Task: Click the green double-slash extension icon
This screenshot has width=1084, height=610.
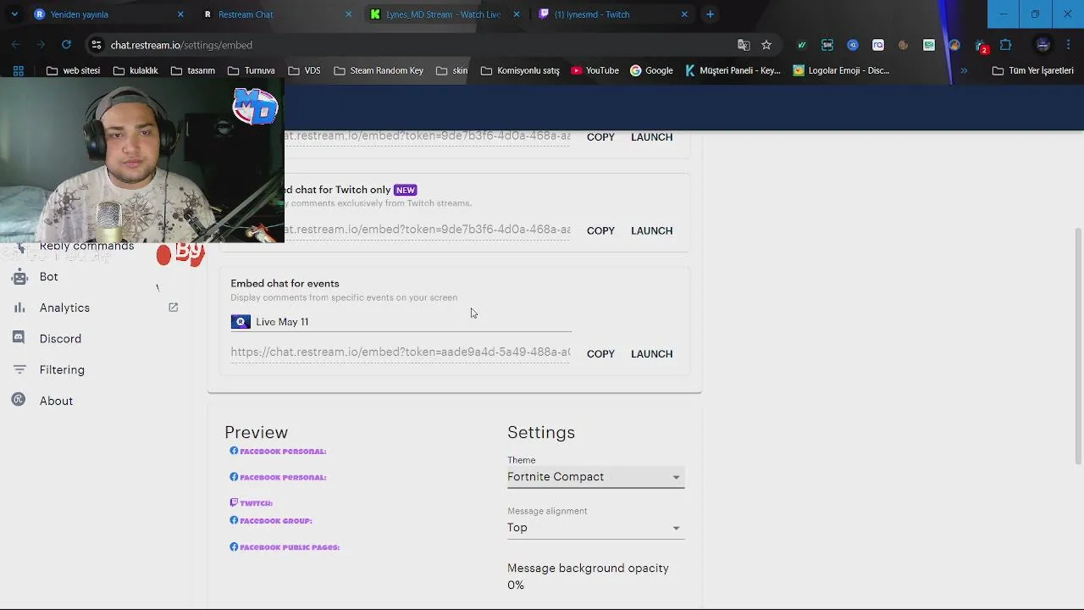Action: point(802,45)
